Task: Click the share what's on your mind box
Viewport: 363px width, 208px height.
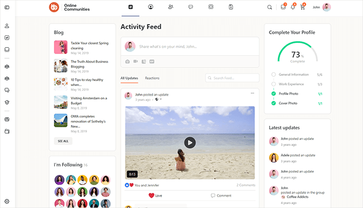Action: click(x=190, y=47)
